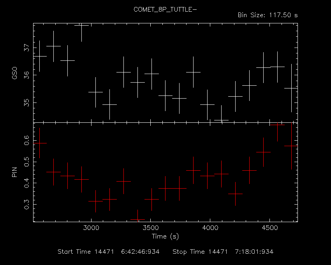This screenshot has width=331, height=265.
Task: Click PIN axis tick label 0.5
Action: (x=27, y=162)
